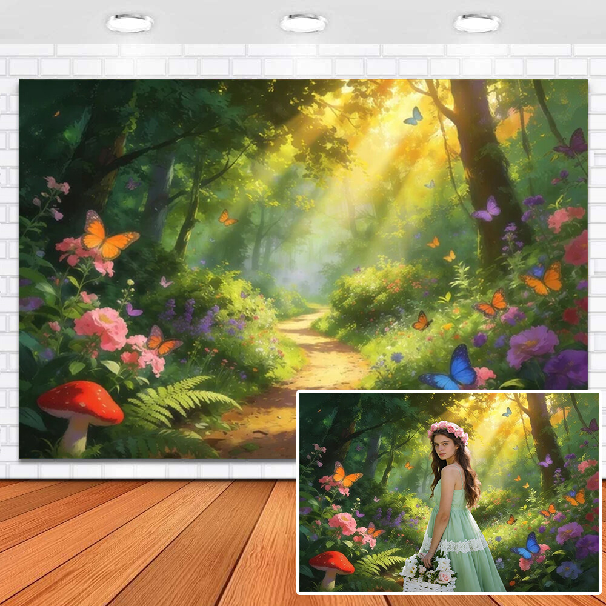Click the right ceiling spotlight

click(x=477, y=23)
